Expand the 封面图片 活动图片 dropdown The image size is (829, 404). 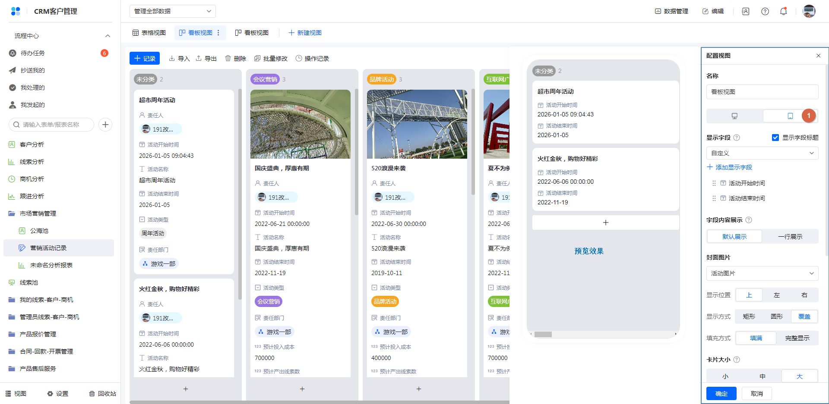click(x=762, y=273)
